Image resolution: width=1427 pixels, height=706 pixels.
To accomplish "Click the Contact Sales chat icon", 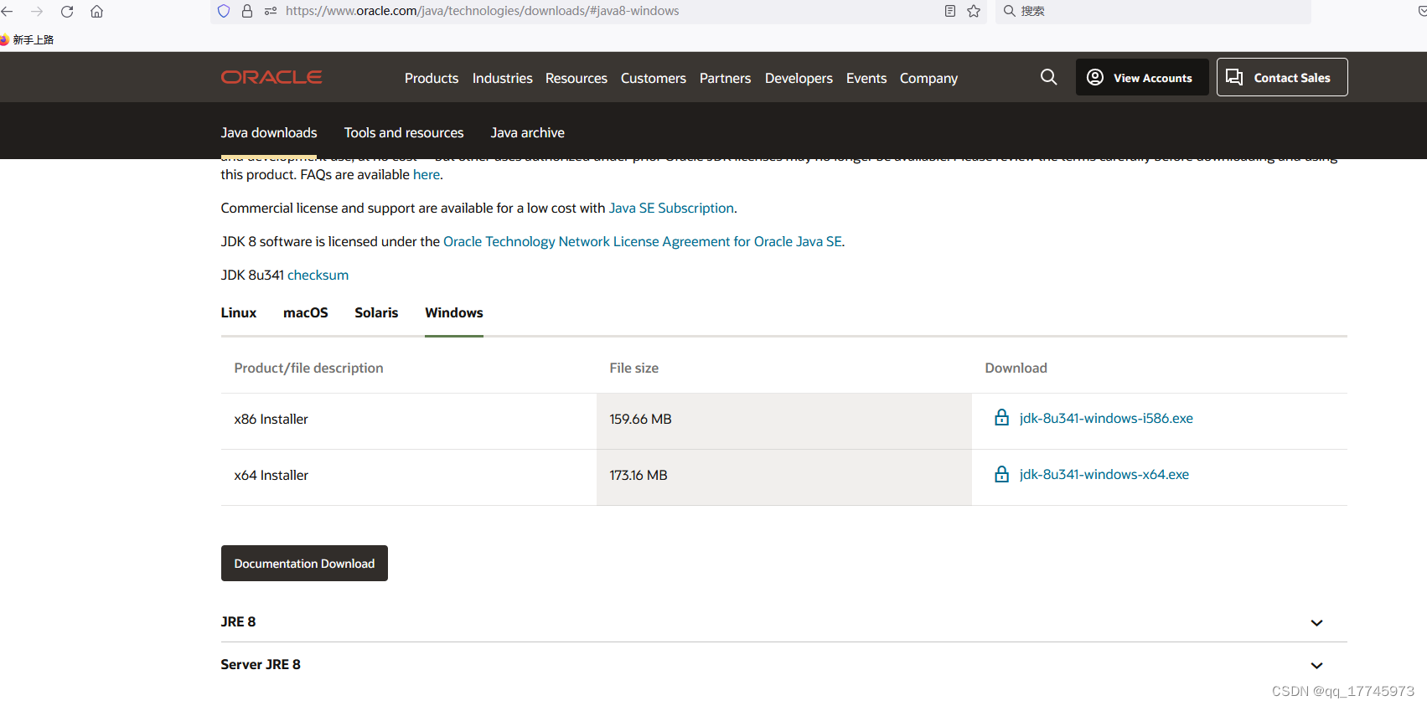I will [1234, 77].
